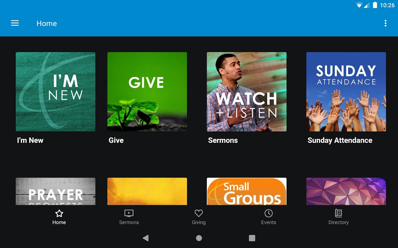Check the battery status icon

coord(375,5)
